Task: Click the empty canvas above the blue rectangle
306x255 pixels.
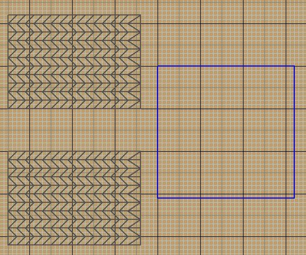Action: 226,33
